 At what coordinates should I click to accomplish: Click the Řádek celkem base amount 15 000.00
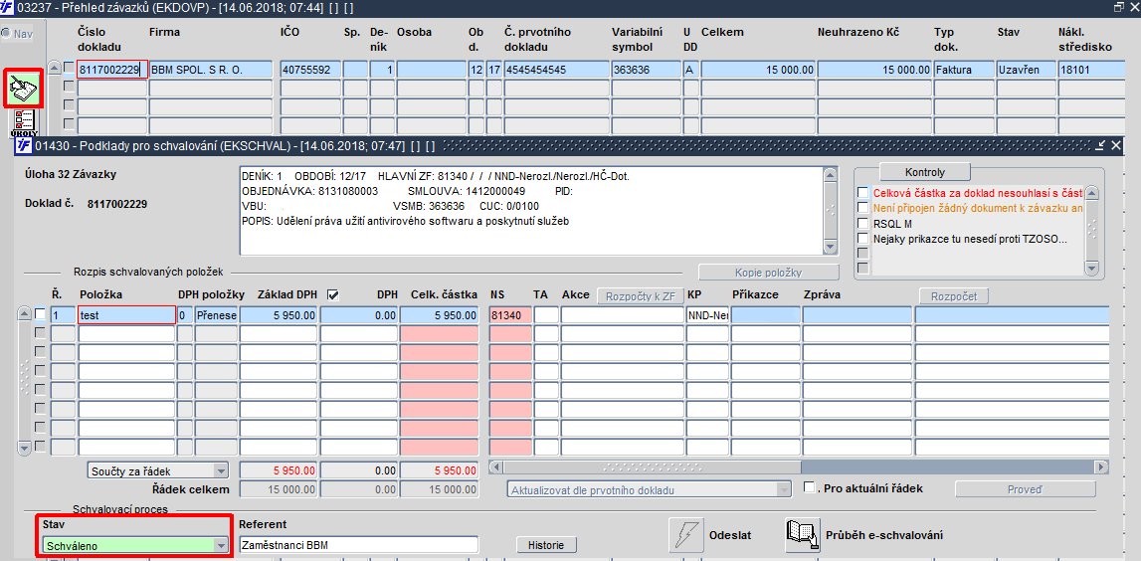[279, 489]
